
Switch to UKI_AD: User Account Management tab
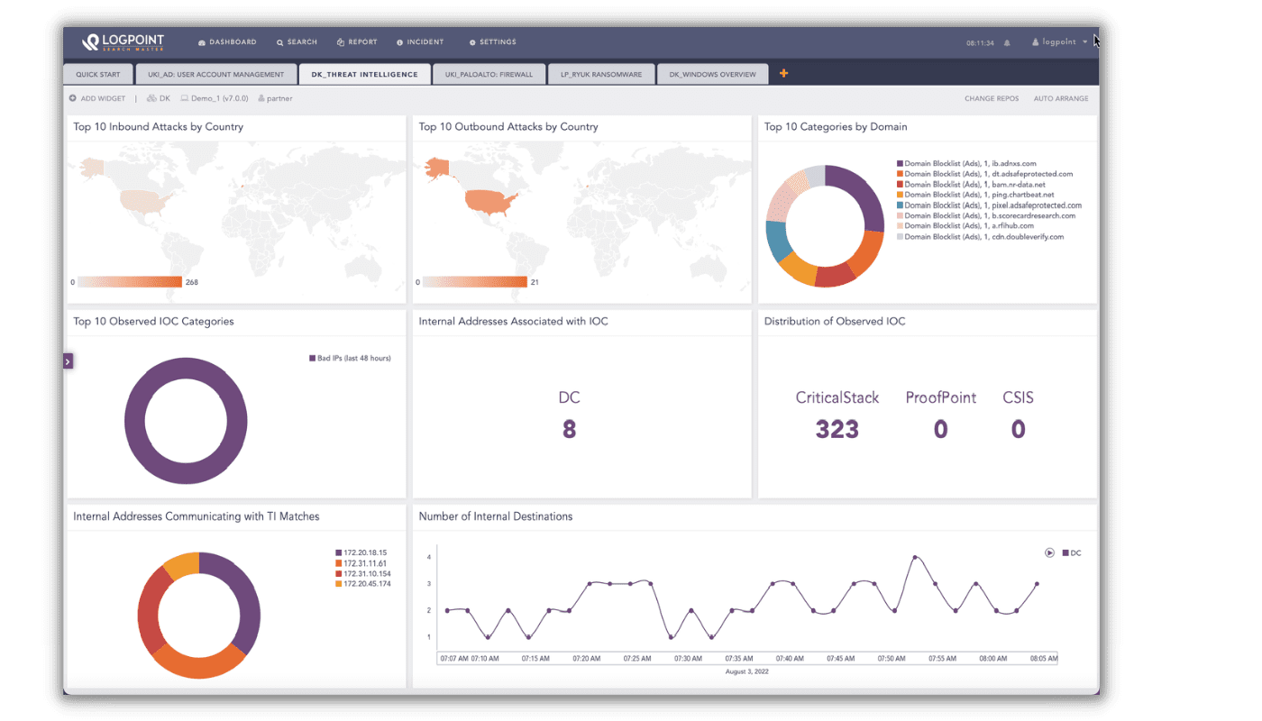[x=215, y=74]
